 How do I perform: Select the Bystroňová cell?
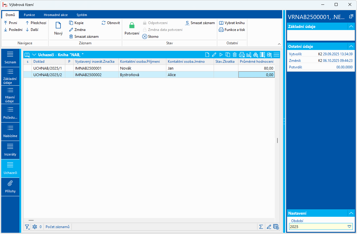click(x=142, y=75)
